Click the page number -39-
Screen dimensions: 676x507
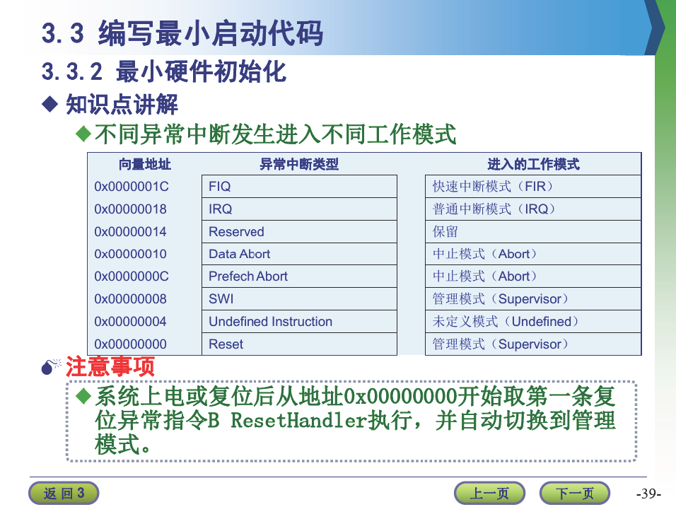pyautogui.click(x=648, y=493)
